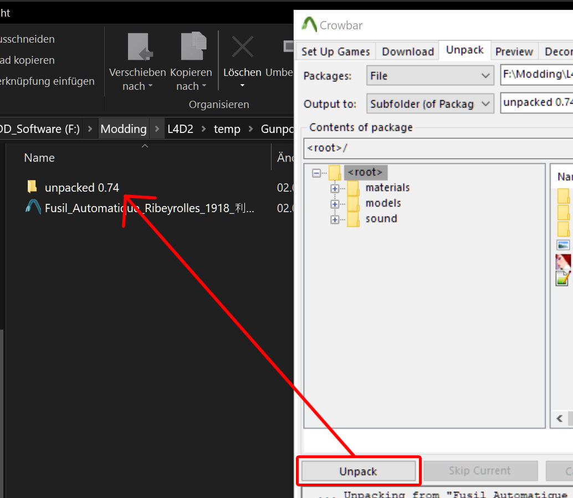Click the temp breadcrumb segment
The height and width of the screenshot is (498, 573).
(x=227, y=129)
